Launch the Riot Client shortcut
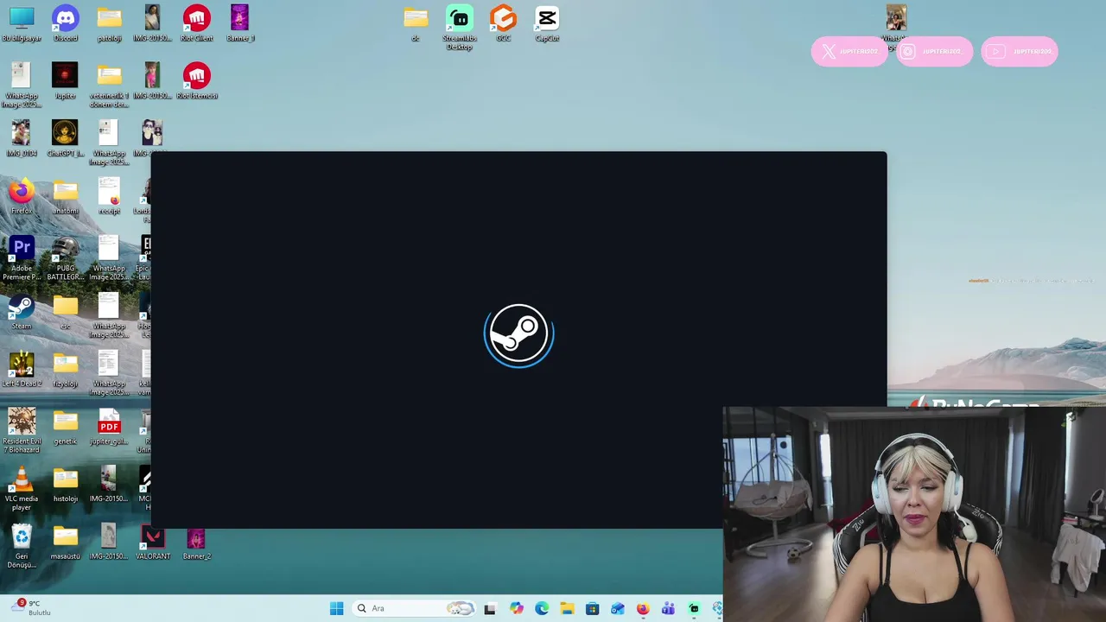1106x622 pixels. 196,24
